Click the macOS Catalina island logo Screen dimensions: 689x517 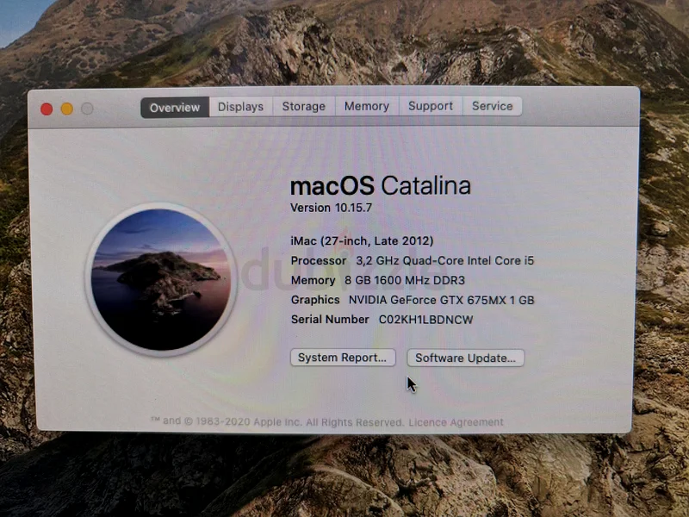pyautogui.click(x=161, y=279)
